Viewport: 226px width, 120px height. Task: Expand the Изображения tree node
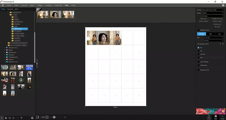pyautogui.click(x=5, y=57)
